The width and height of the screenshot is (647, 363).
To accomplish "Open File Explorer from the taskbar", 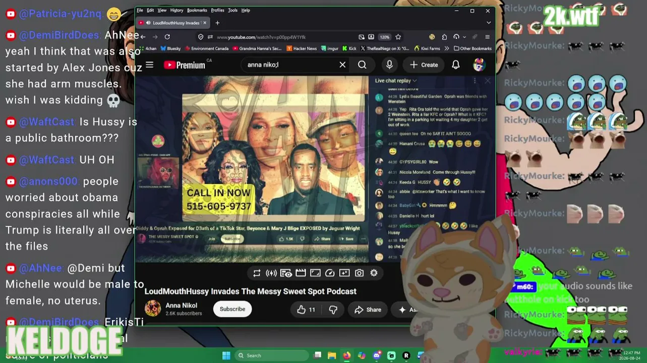I will (332, 355).
